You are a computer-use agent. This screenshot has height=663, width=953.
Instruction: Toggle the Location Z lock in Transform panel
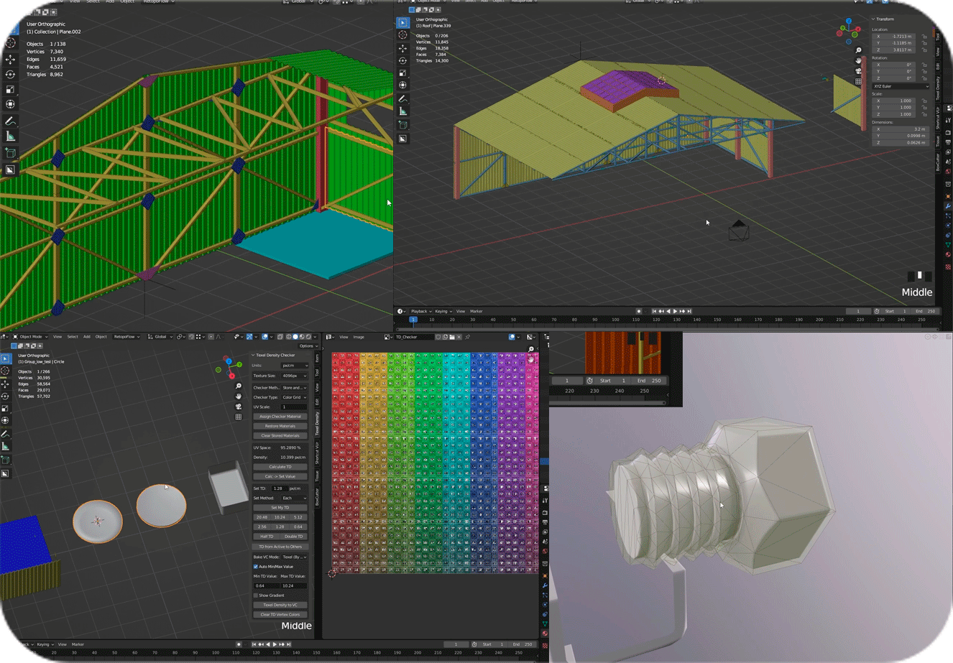tap(924, 50)
